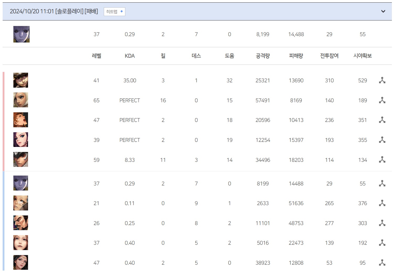Click the 376 vision value

tap(363, 203)
